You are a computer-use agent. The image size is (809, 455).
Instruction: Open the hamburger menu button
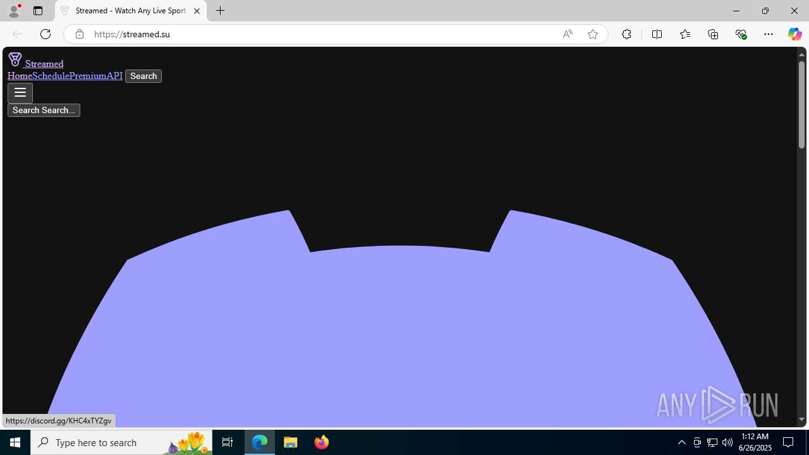tap(20, 93)
